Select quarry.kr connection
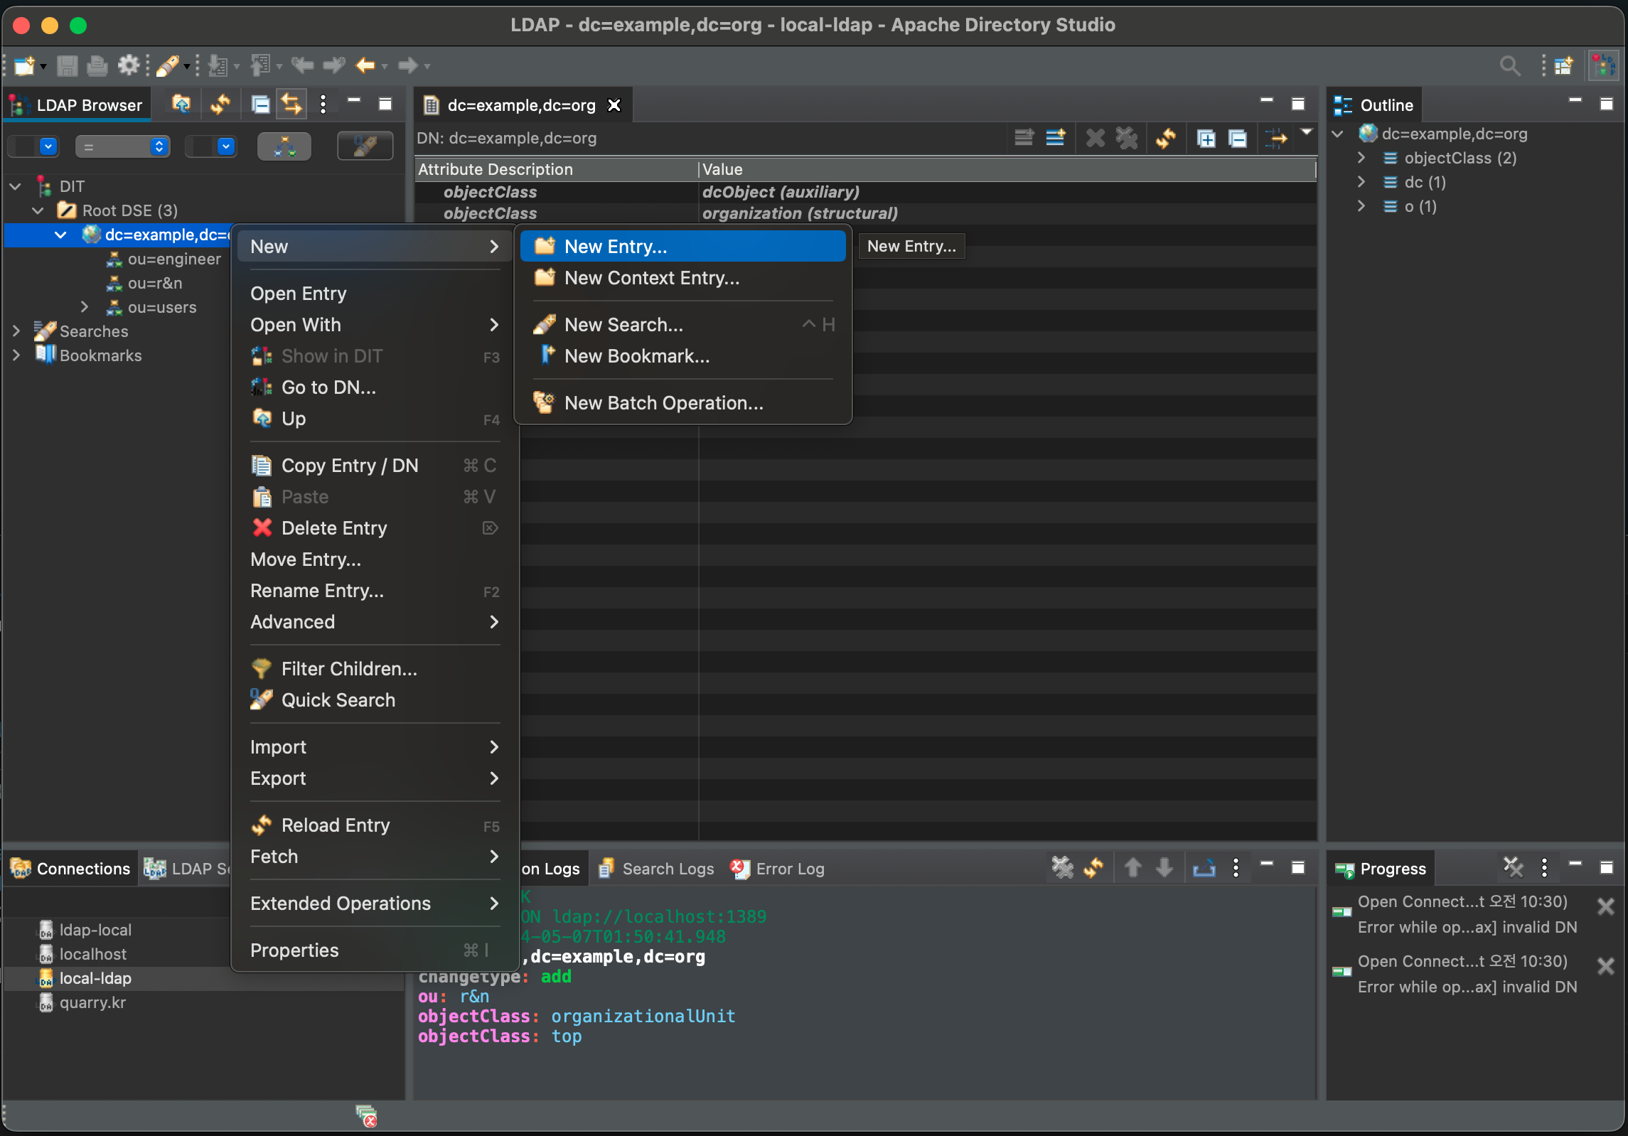Image resolution: width=1628 pixels, height=1136 pixels. click(x=92, y=1002)
